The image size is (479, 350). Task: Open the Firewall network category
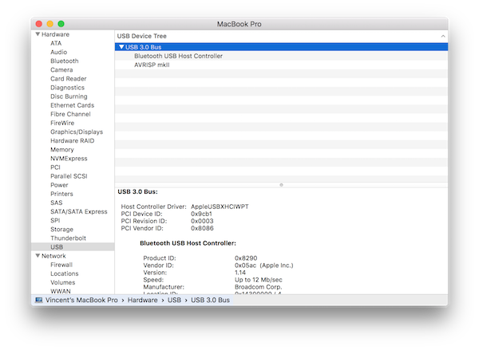point(61,265)
